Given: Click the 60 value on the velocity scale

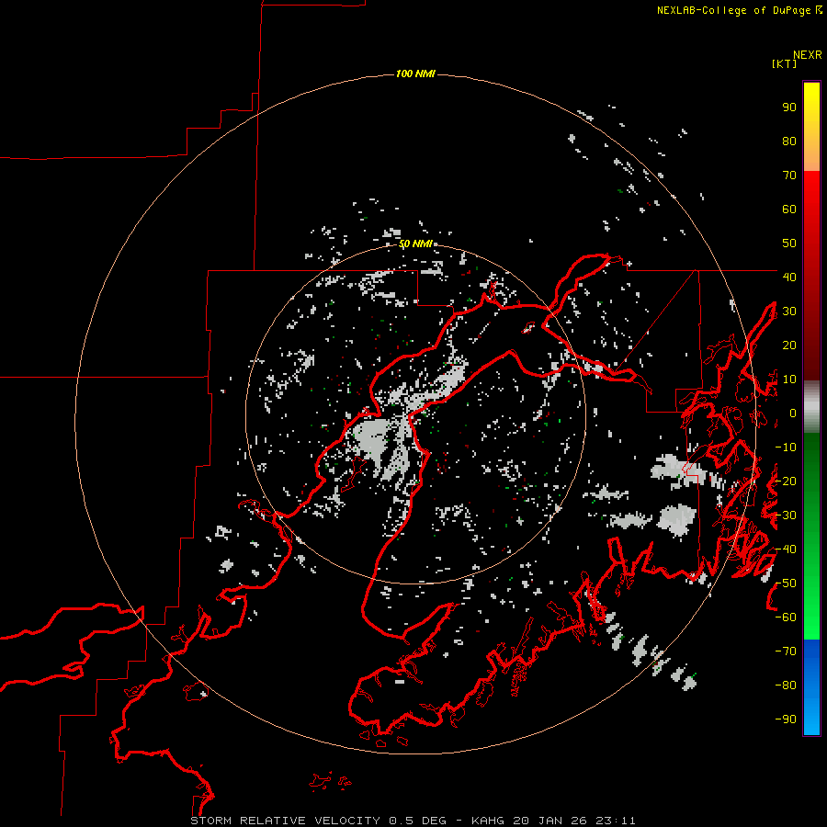Looking at the screenshot, I should click(x=789, y=209).
